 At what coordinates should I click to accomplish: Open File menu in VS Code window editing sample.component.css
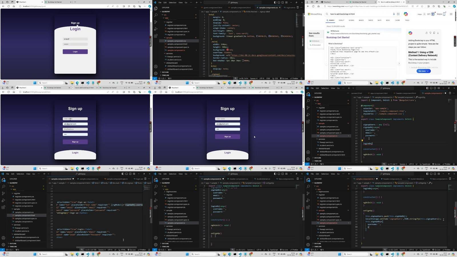pyautogui.click(x=160, y=3)
